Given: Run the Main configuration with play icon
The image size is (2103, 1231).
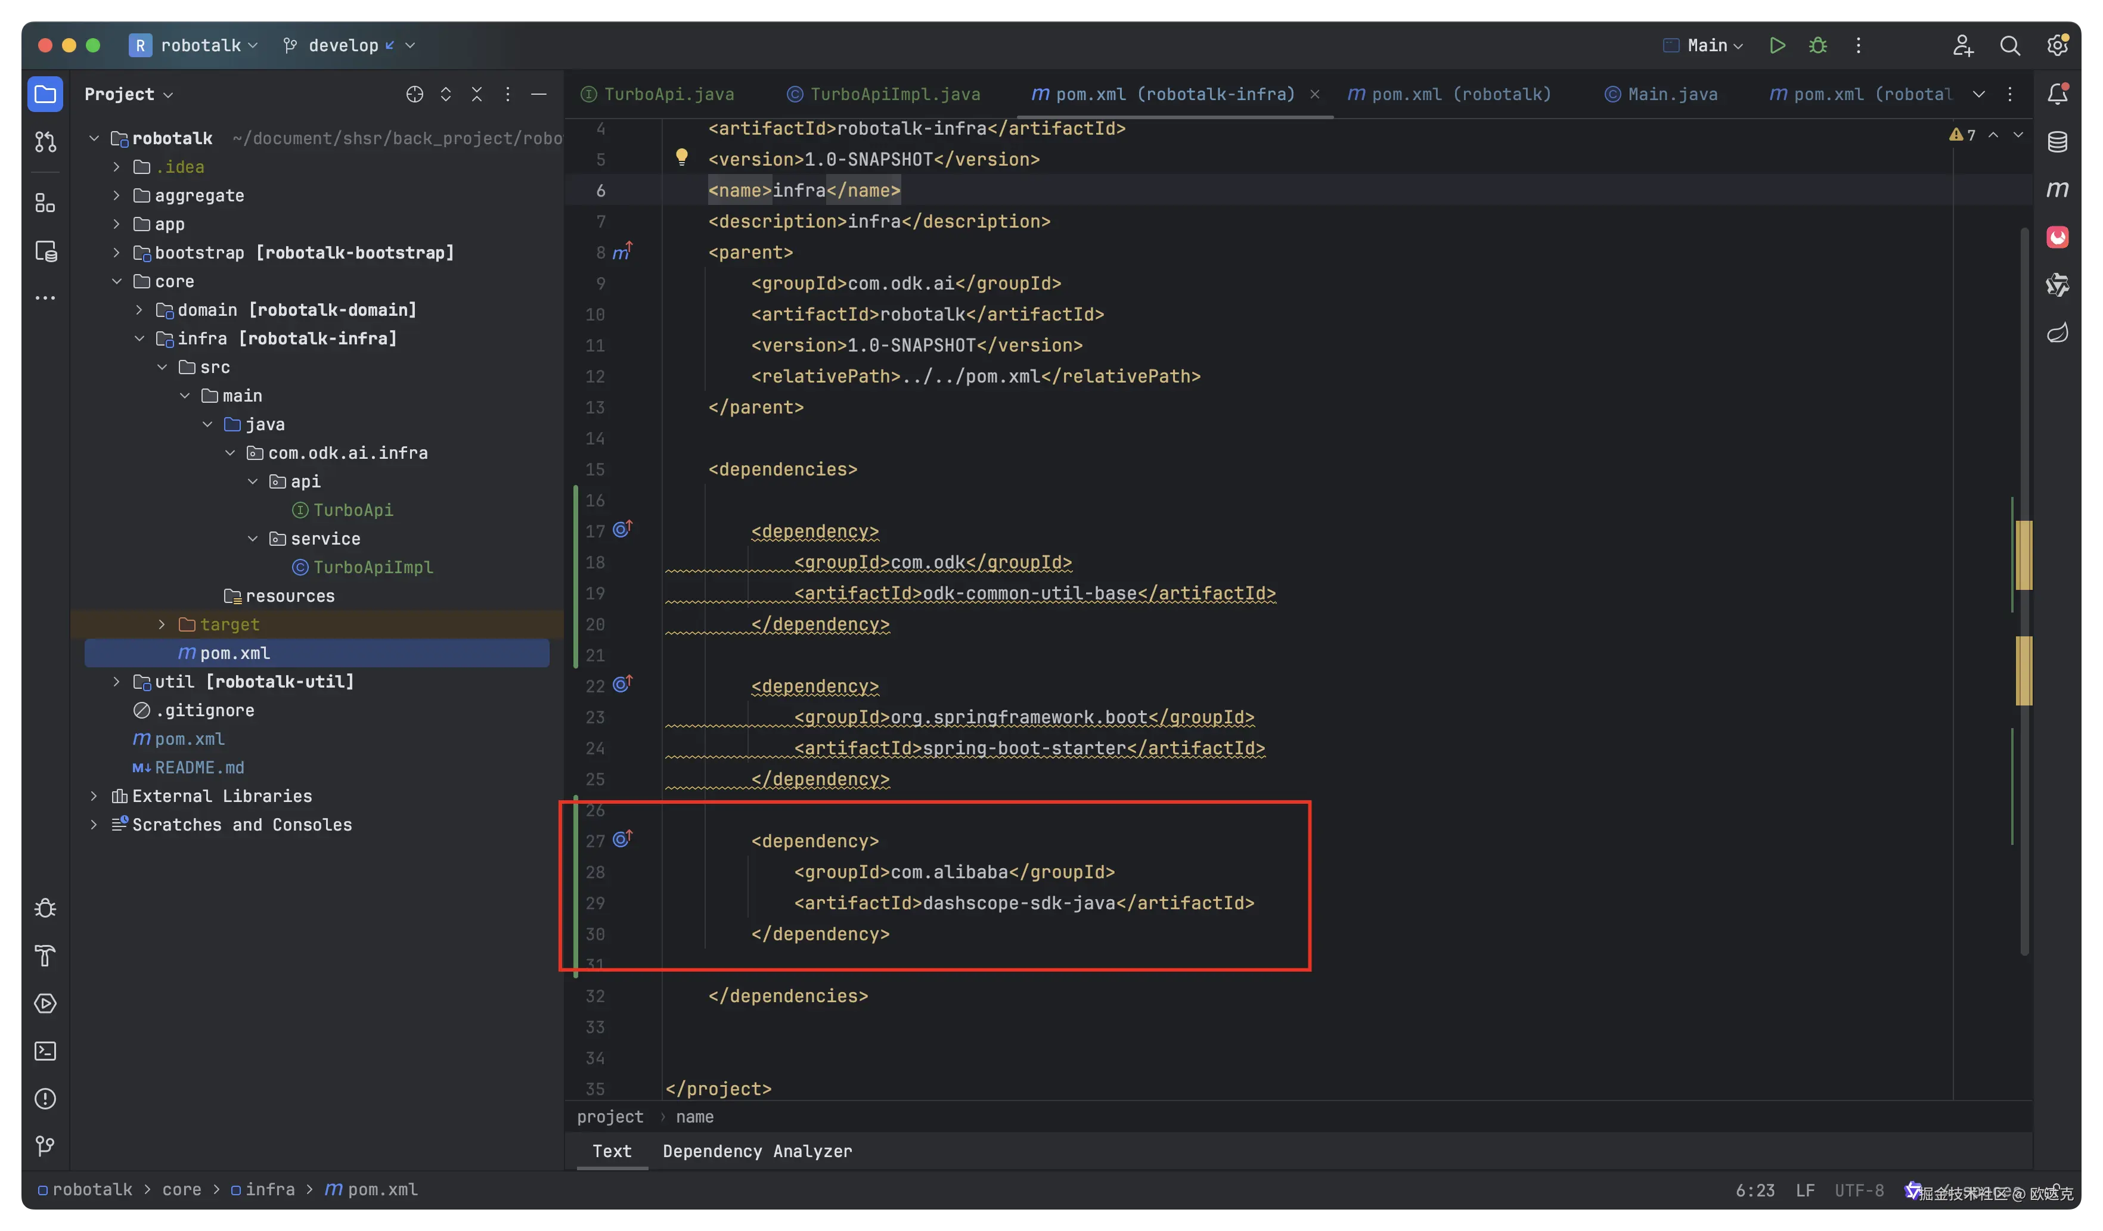Looking at the screenshot, I should click(1777, 45).
